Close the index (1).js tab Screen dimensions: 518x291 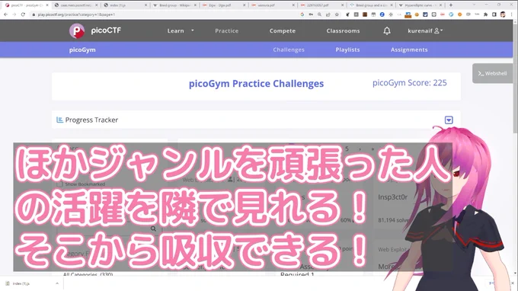pyautogui.click(x=145, y=5)
